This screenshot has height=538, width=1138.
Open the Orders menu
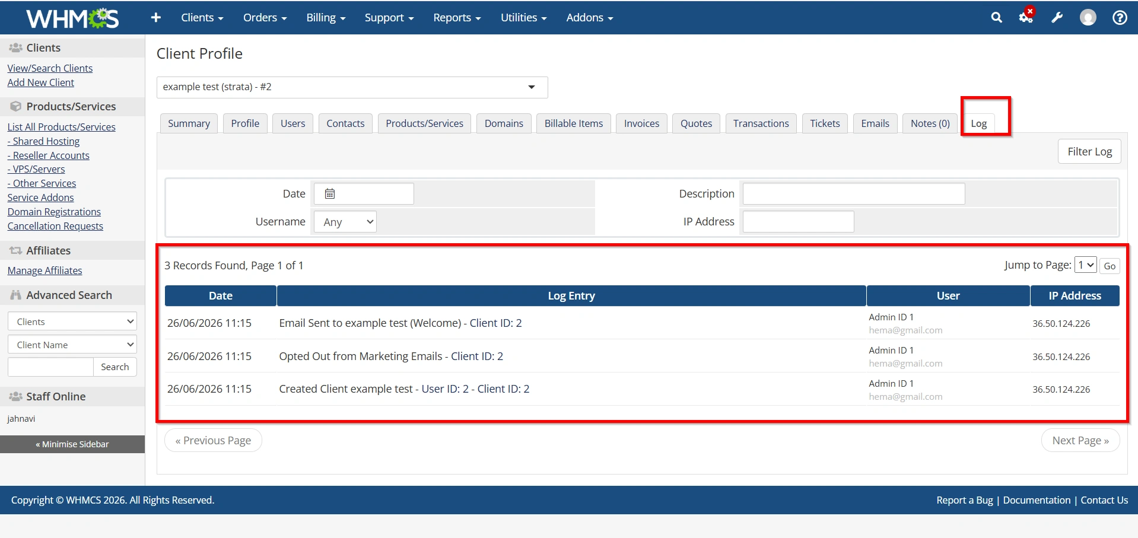(265, 18)
